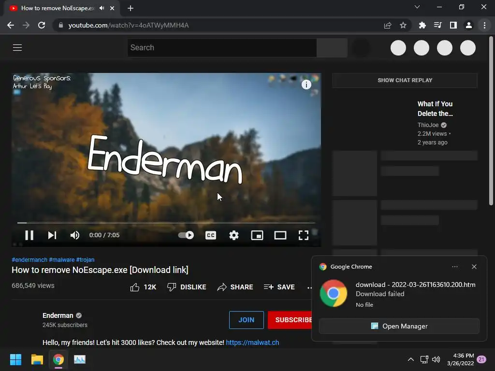Share this page icon in address bar
495x371 pixels.
pyautogui.click(x=388, y=25)
